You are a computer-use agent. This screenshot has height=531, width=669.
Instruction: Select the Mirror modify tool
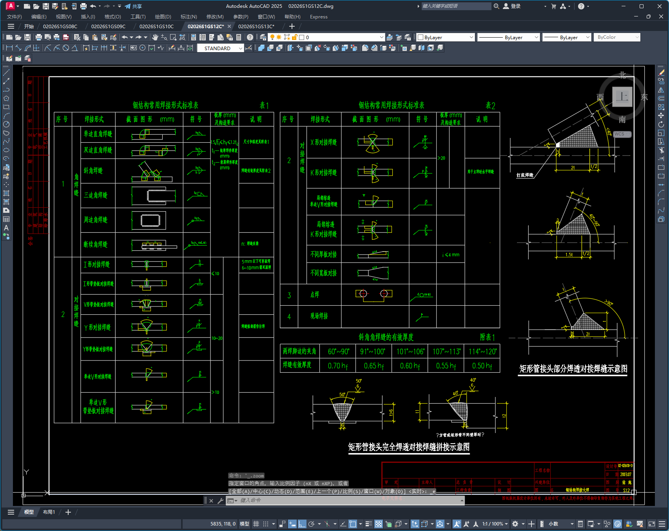coord(661,90)
